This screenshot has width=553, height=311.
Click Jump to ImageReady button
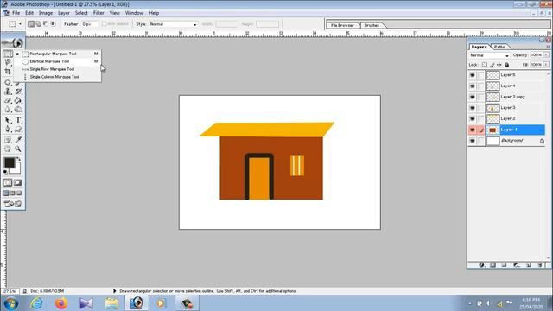tap(13, 204)
